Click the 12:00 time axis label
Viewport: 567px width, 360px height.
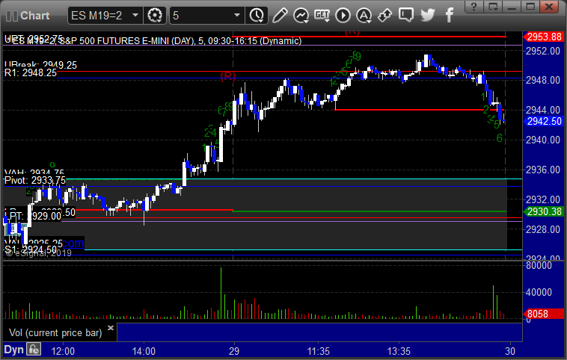click(x=64, y=351)
